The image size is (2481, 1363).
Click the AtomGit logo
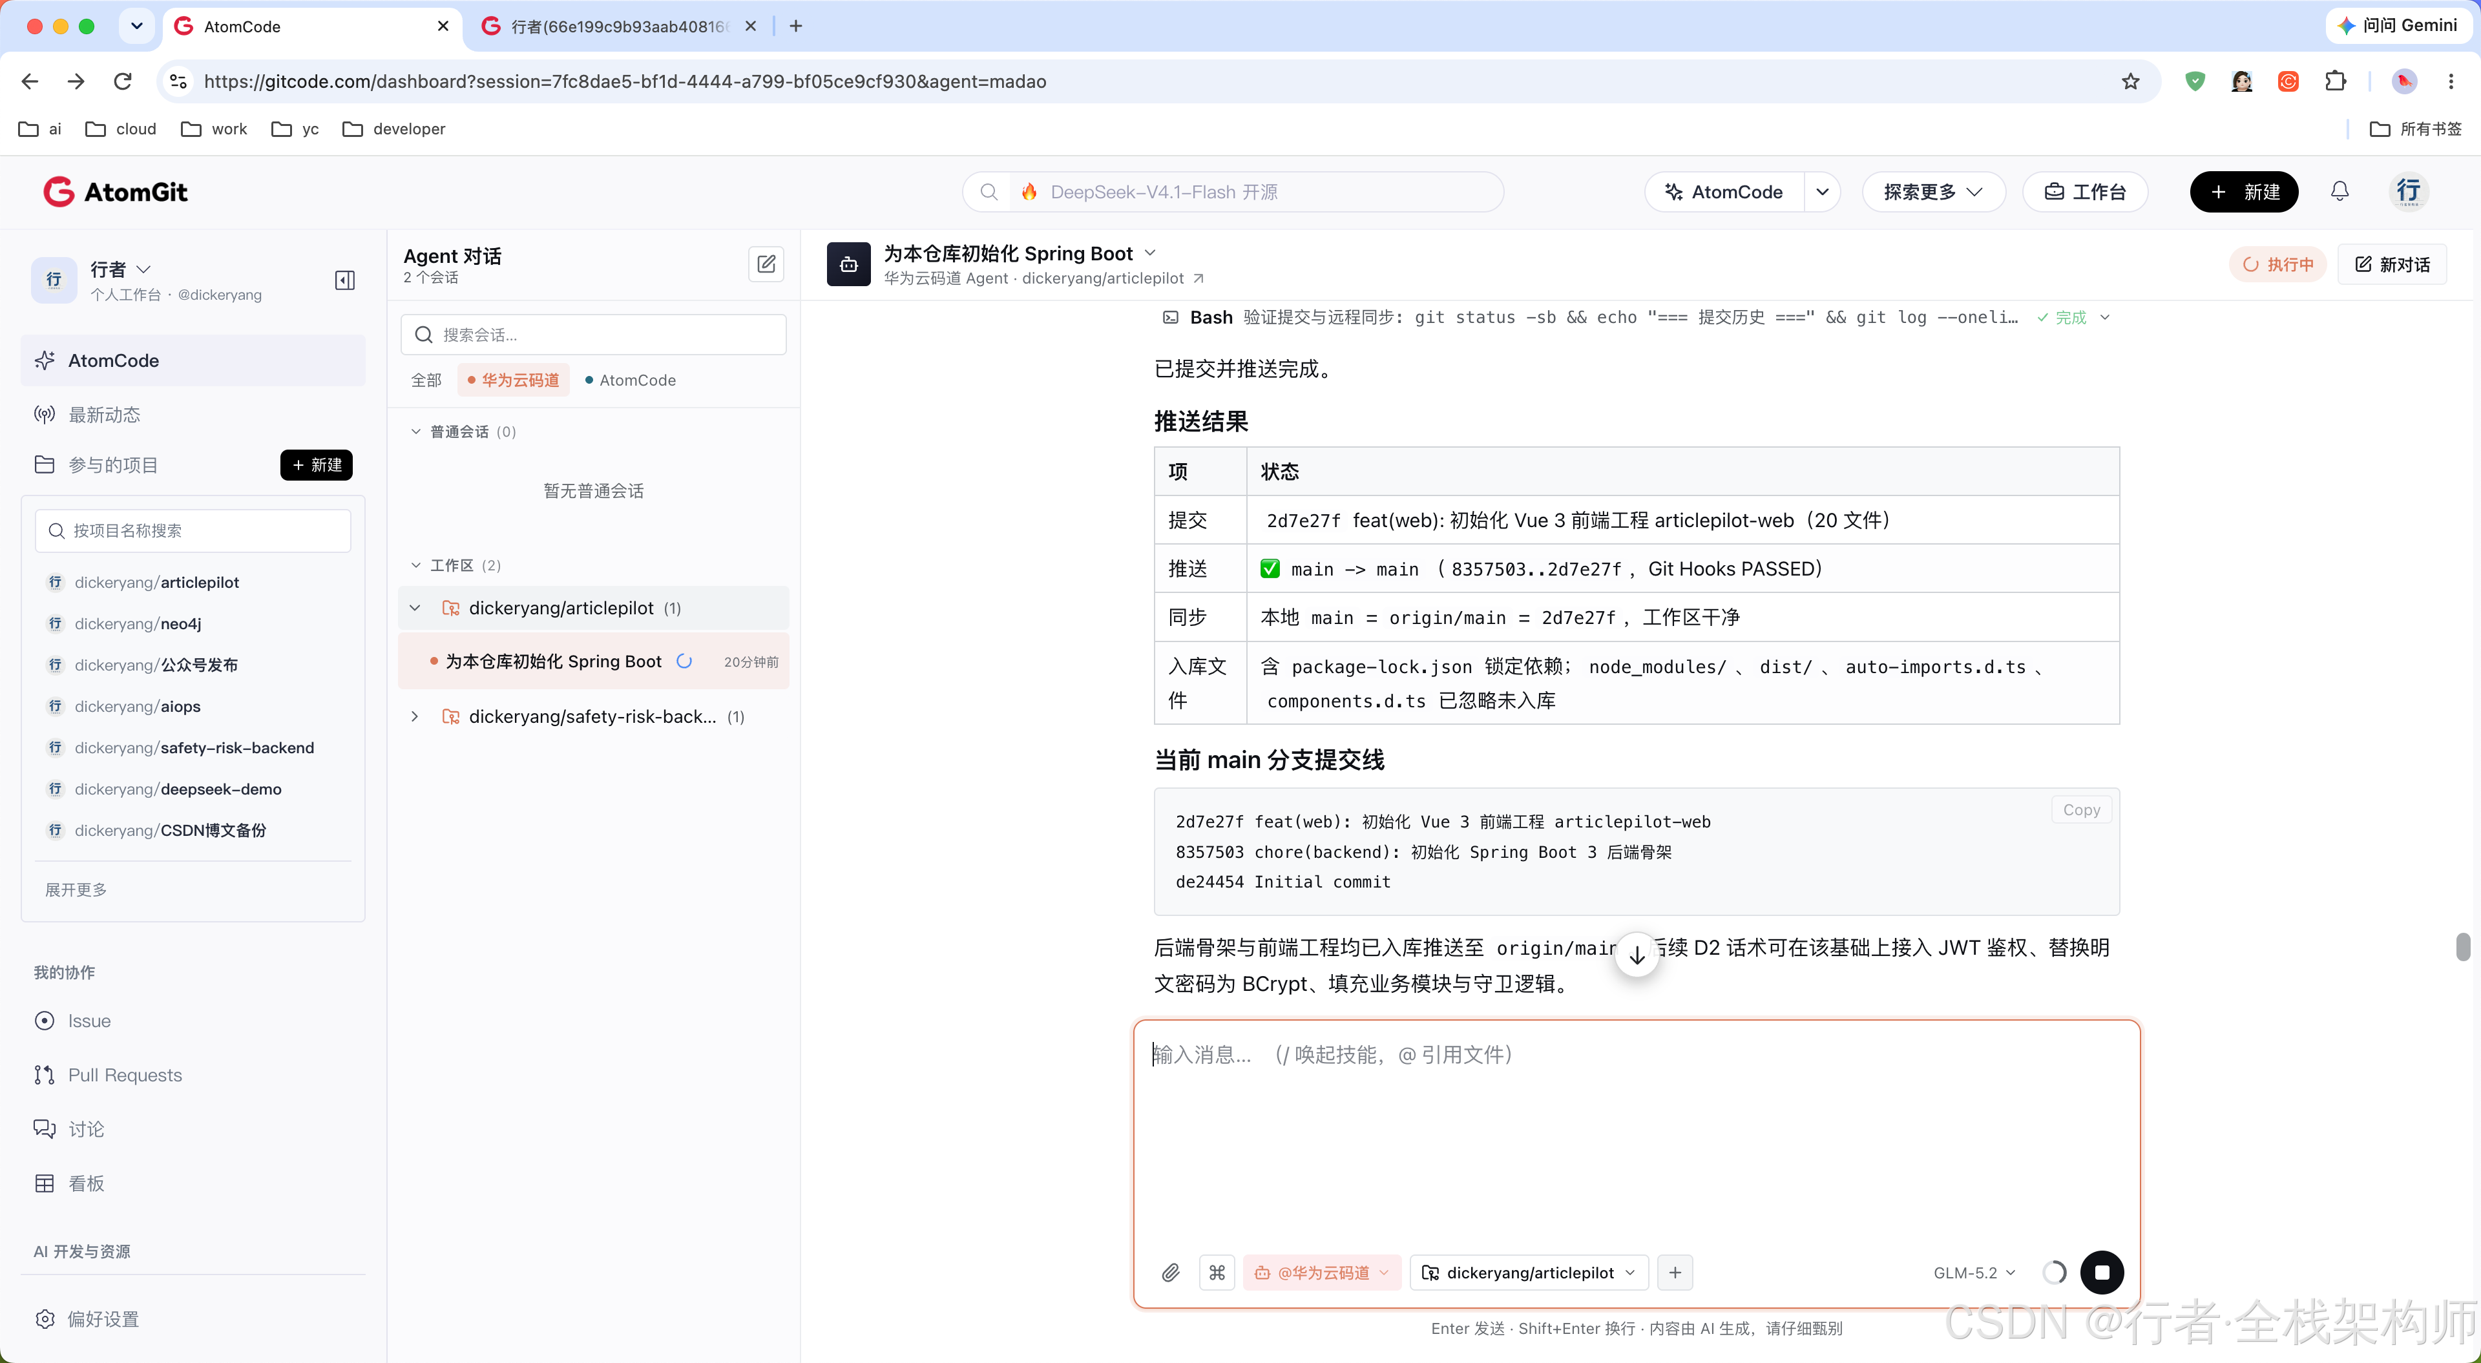116,192
